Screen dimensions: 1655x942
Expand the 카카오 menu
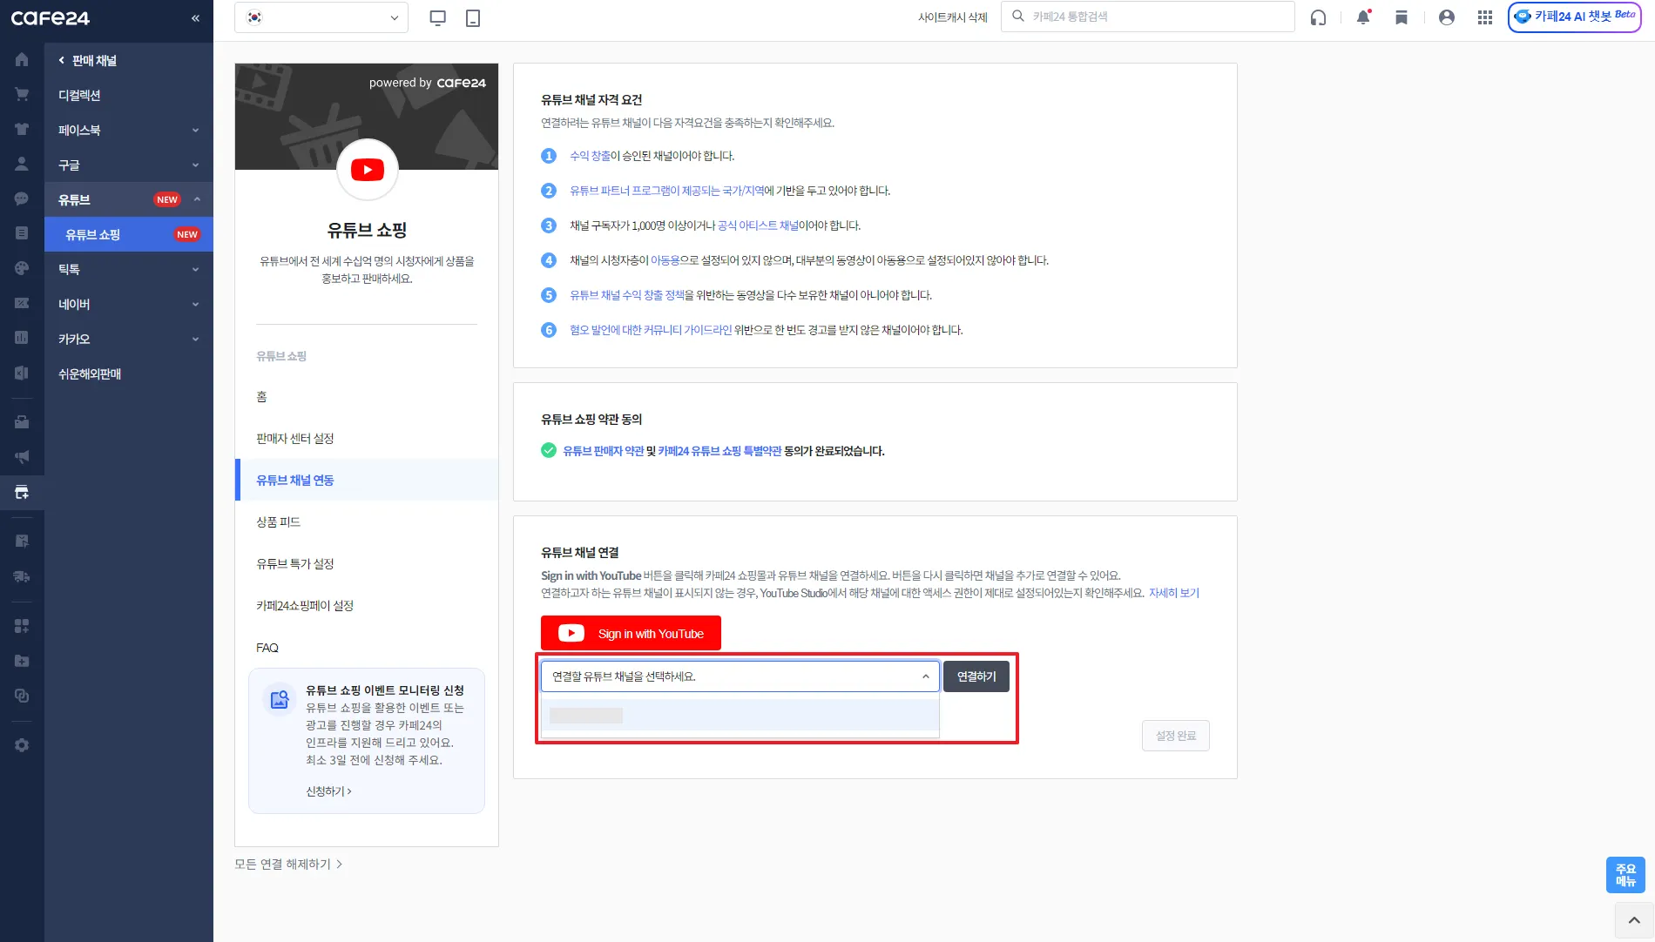(x=129, y=339)
